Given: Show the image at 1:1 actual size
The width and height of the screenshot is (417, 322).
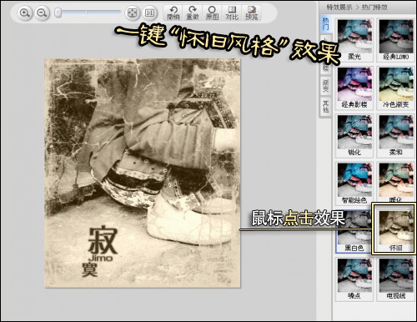Looking at the screenshot, I should (149, 13).
